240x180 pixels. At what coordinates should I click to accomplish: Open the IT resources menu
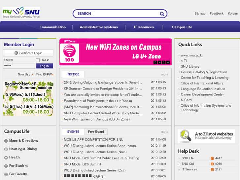click(144, 27)
